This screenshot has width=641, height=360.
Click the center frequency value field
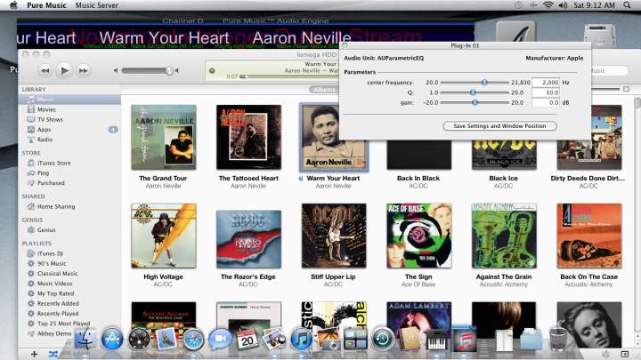pyautogui.click(x=546, y=83)
